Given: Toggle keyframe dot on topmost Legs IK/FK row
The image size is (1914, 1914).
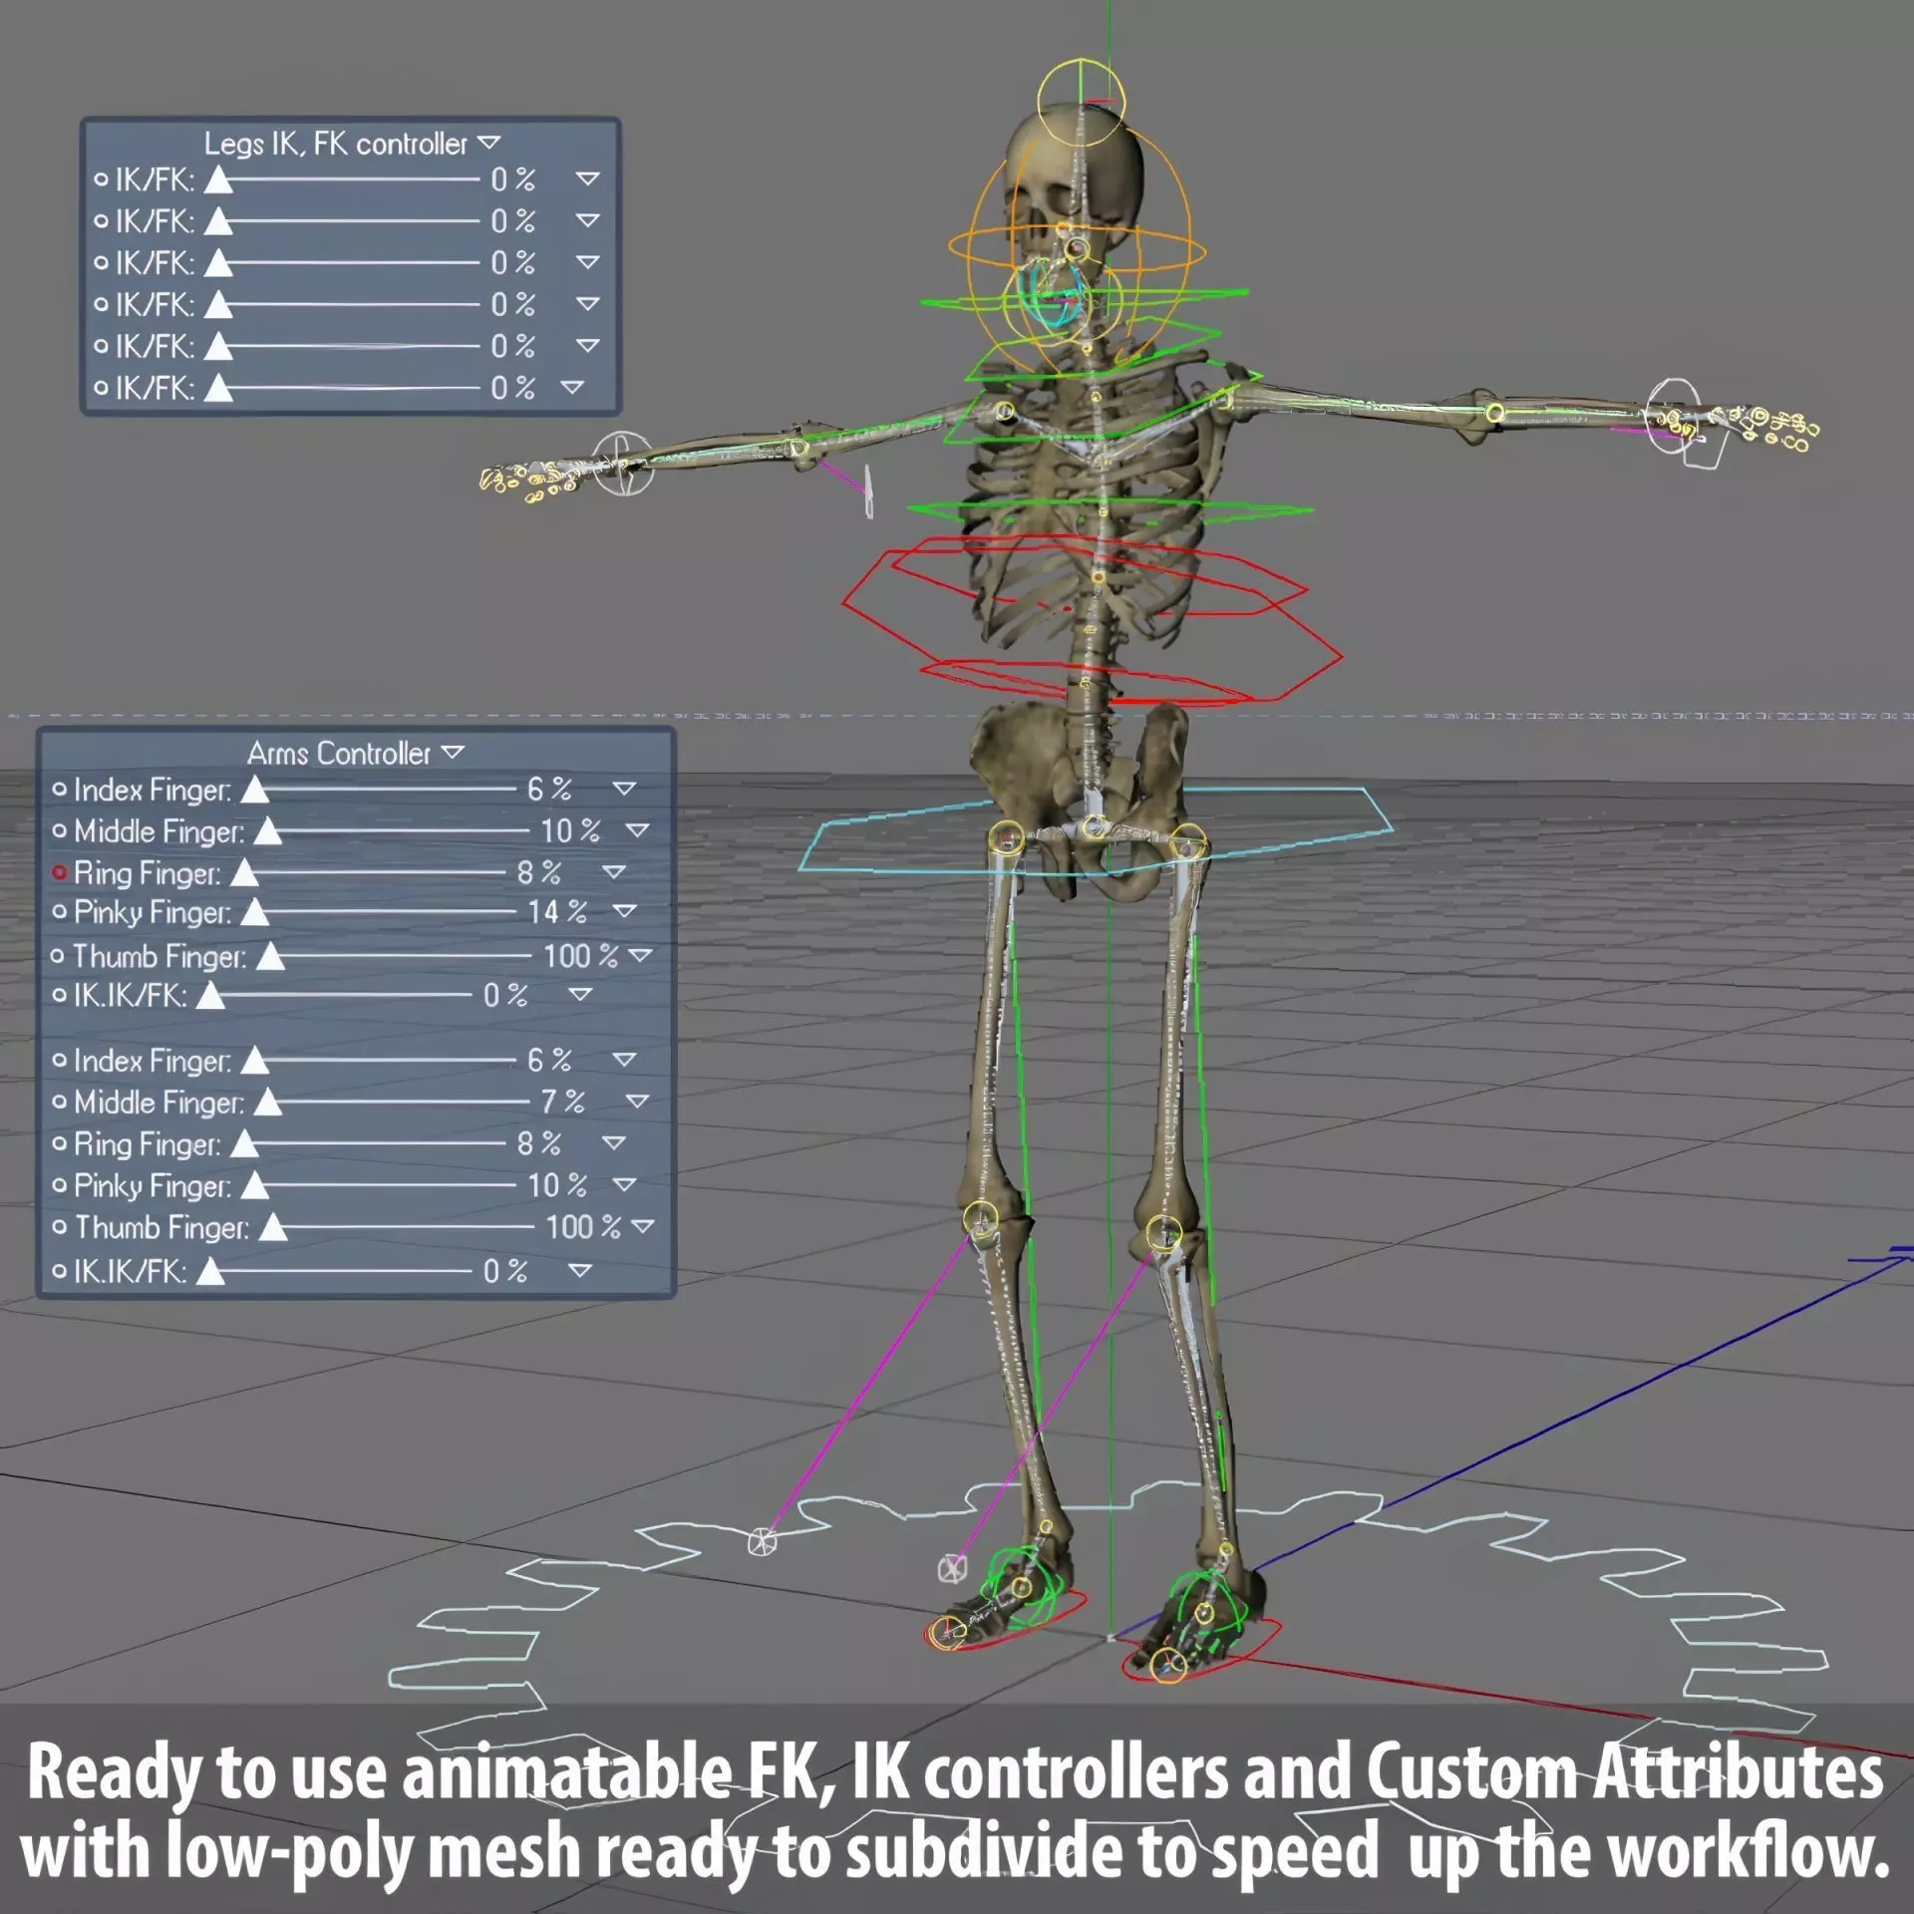Looking at the screenshot, I should point(101,179).
